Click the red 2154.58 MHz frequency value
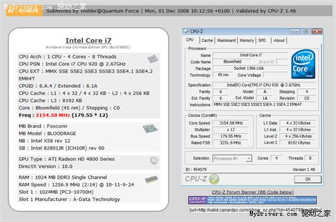Viewport: 336px width, 222px height. pyautogui.click(x=53, y=115)
